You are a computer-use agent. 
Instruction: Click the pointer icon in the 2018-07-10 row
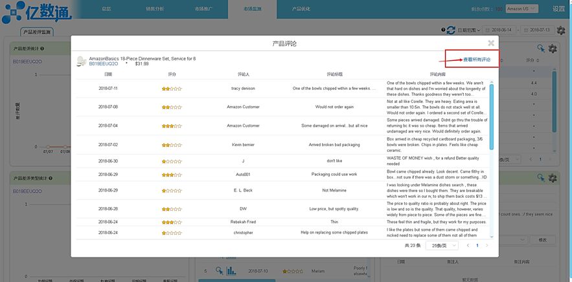coord(219,271)
